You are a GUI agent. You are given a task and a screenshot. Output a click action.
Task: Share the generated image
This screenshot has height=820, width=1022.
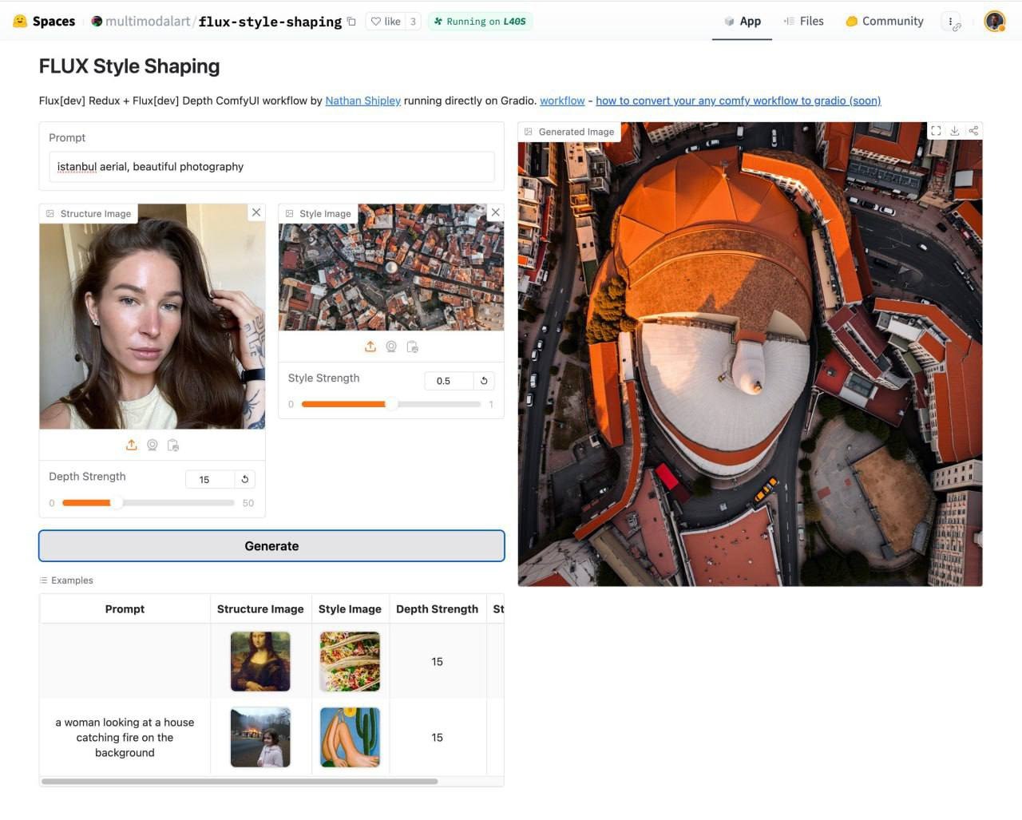click(x=973, y=131)
